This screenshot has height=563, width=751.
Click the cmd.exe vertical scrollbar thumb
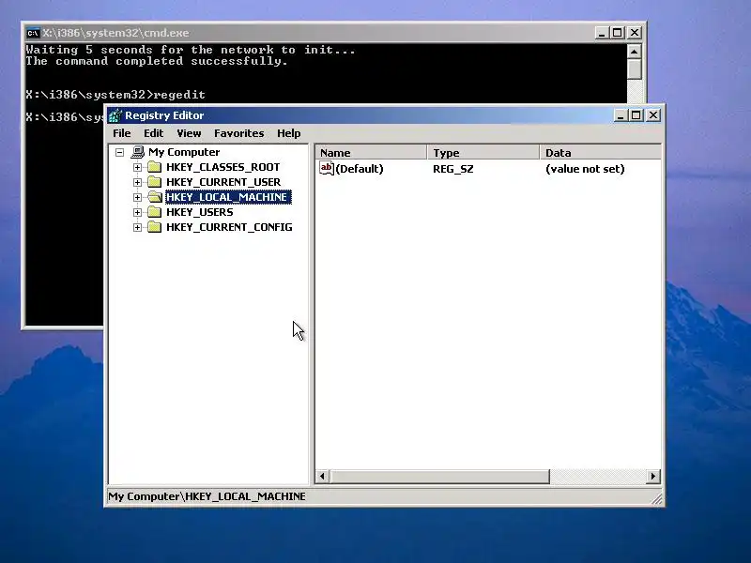point(635,68)
